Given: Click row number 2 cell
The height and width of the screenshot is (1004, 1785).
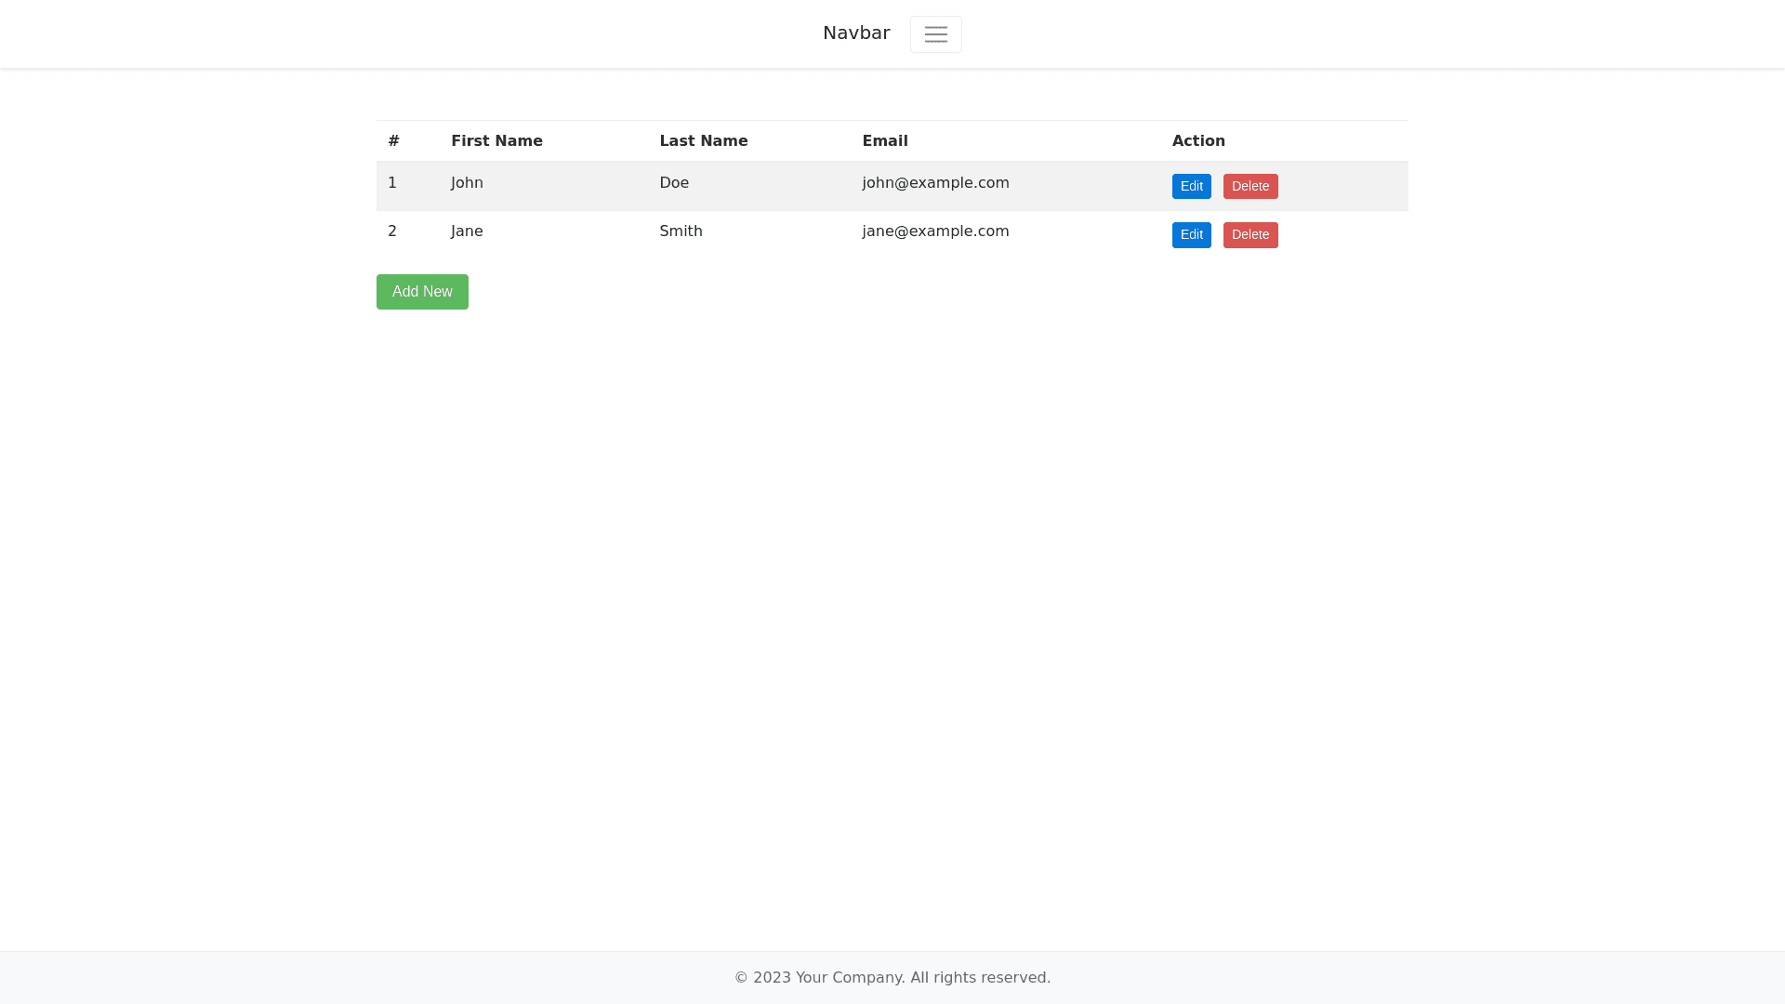Looking at the screenshot, I should tap(392, 231).
